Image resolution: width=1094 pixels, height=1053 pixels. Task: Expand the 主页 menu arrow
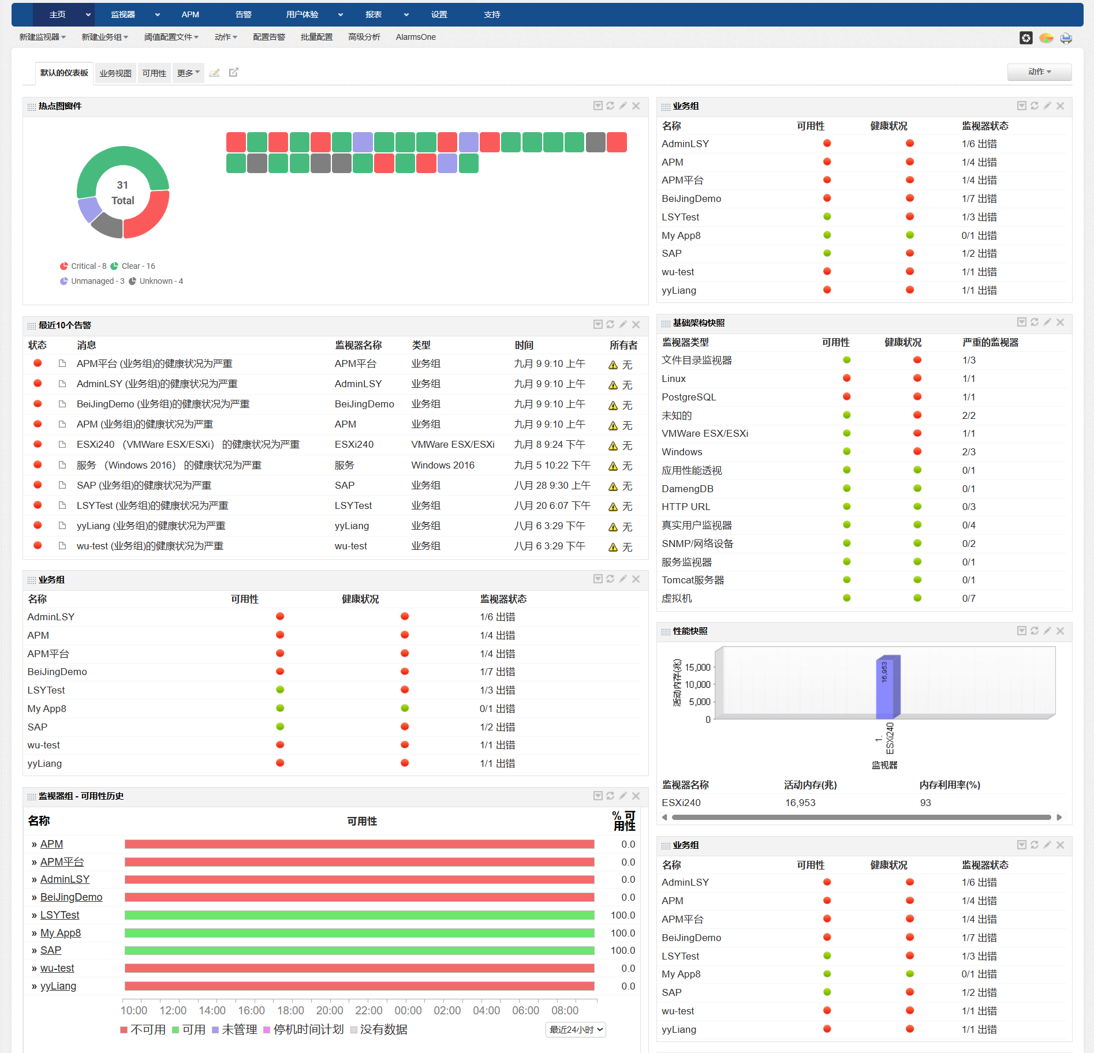tap(88, 15)
